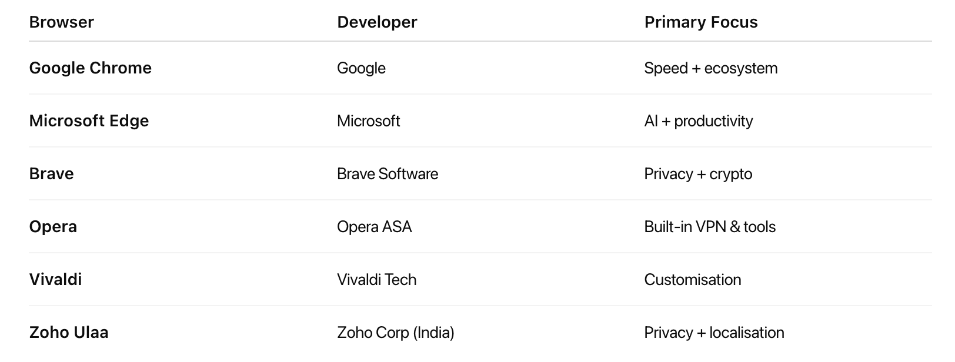
Task: Click the Speed + ecosystem focus cell
Action: 710,68
